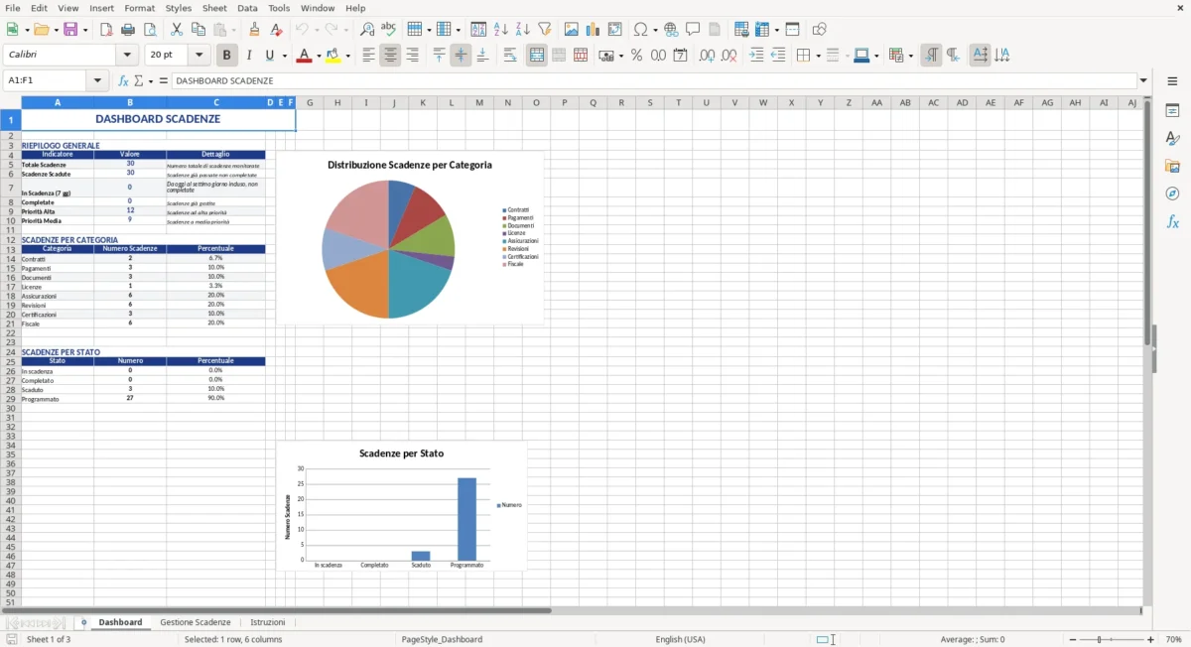Toggle Wrap Text

tap(510, 56)
